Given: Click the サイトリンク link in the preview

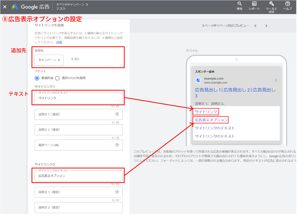Looking at the screenshot, I should [x=206, y=112].
